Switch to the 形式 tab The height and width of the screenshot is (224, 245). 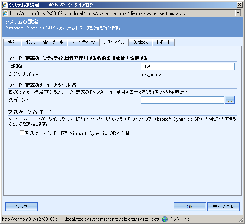[x=30, y=42]
